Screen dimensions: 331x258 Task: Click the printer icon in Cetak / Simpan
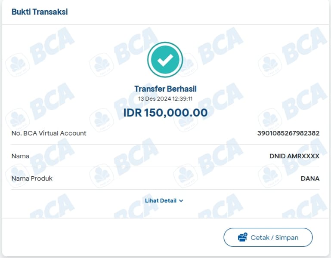tap(242, 237)
